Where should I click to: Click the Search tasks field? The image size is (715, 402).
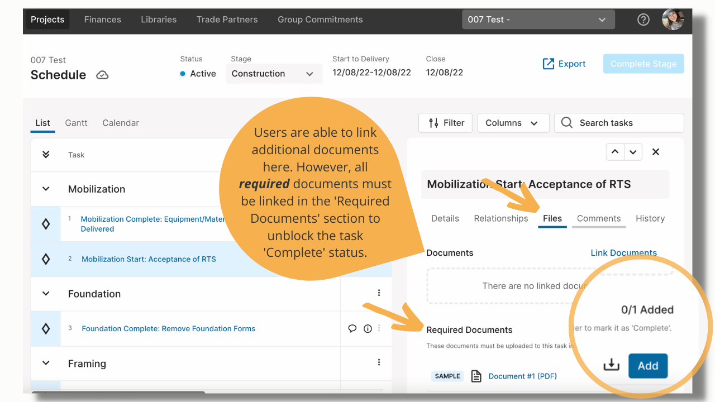click(x=619, y=123)
